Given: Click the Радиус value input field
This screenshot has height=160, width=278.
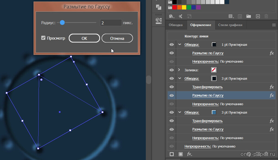Looking at the screenshot, I should point(111,23).
